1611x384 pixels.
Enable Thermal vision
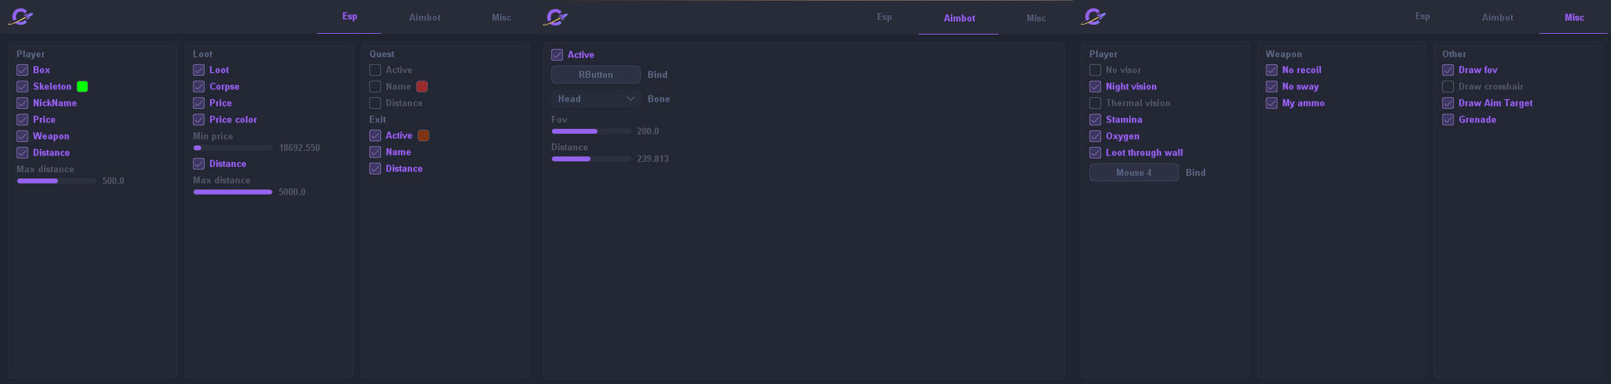[1095, 103]
